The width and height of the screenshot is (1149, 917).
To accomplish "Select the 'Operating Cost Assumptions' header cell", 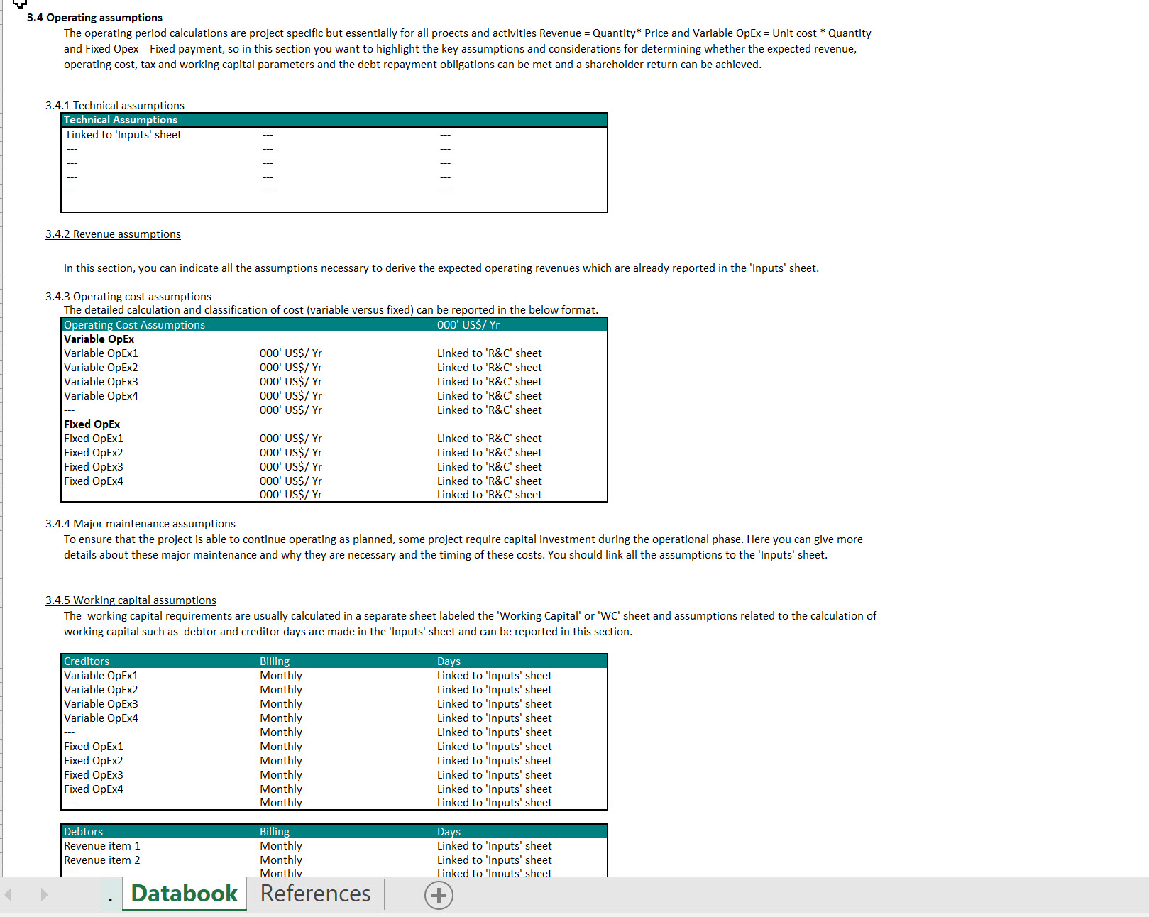I will [134, 325].
